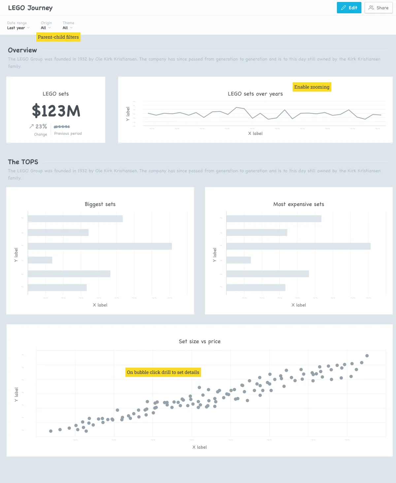This screenshot has width=396, height=483.
Task: Click the top bar in Most expensive sets
Action: tap(273, 219)
